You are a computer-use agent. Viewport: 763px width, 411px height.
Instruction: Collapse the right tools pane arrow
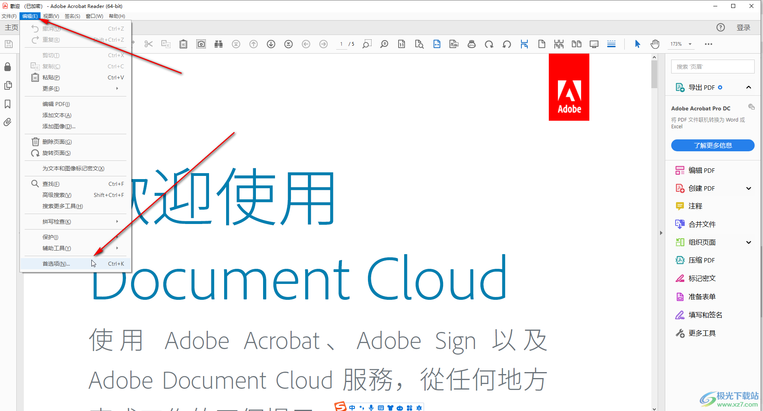pos(661,233)
